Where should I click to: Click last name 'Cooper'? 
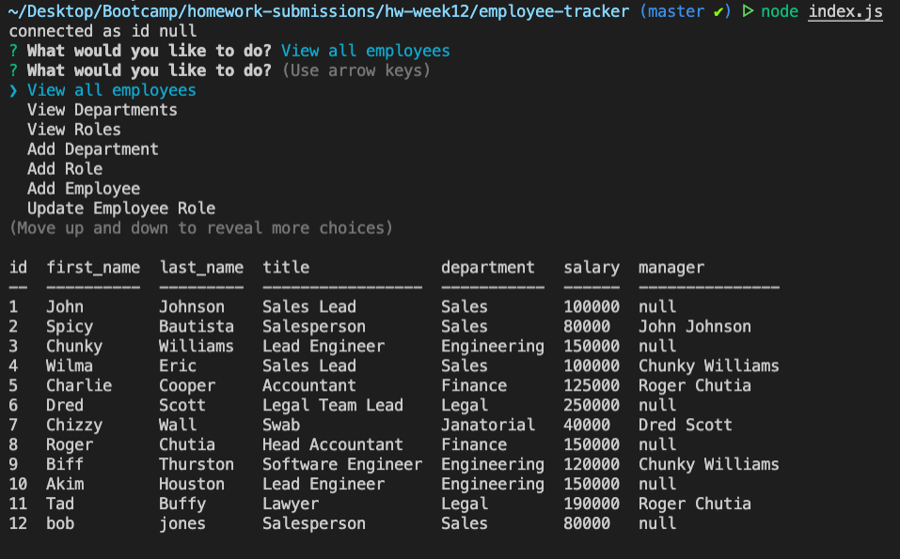tap(187, 385)
